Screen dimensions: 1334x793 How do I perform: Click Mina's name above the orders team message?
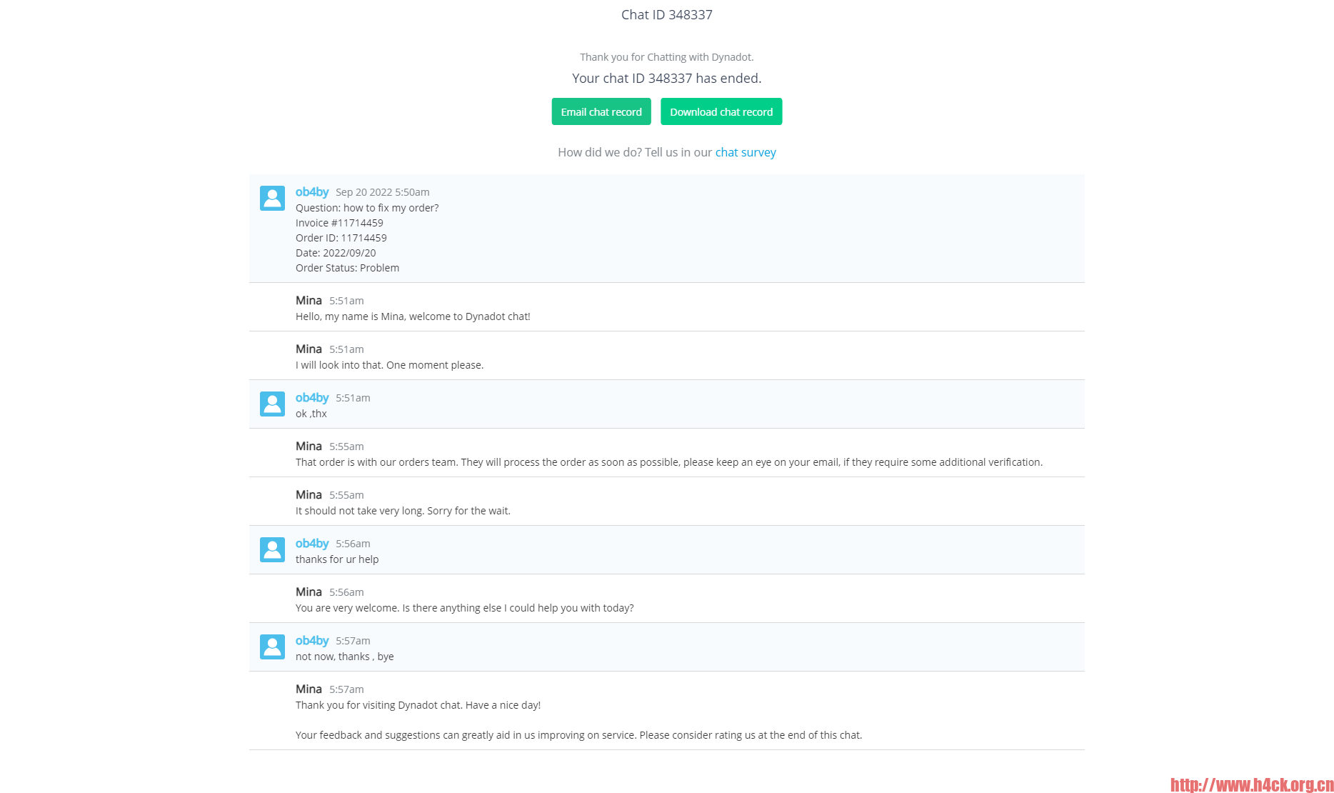coord(309,446)
